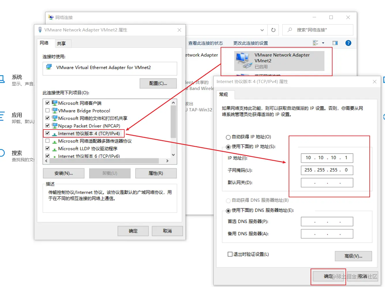Click the 备用 DNS 服务器 input field

click(x=327, y=234)
